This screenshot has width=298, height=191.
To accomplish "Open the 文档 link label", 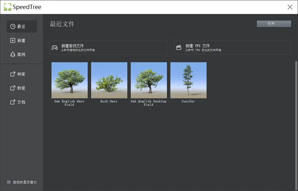I will [21, 102].
